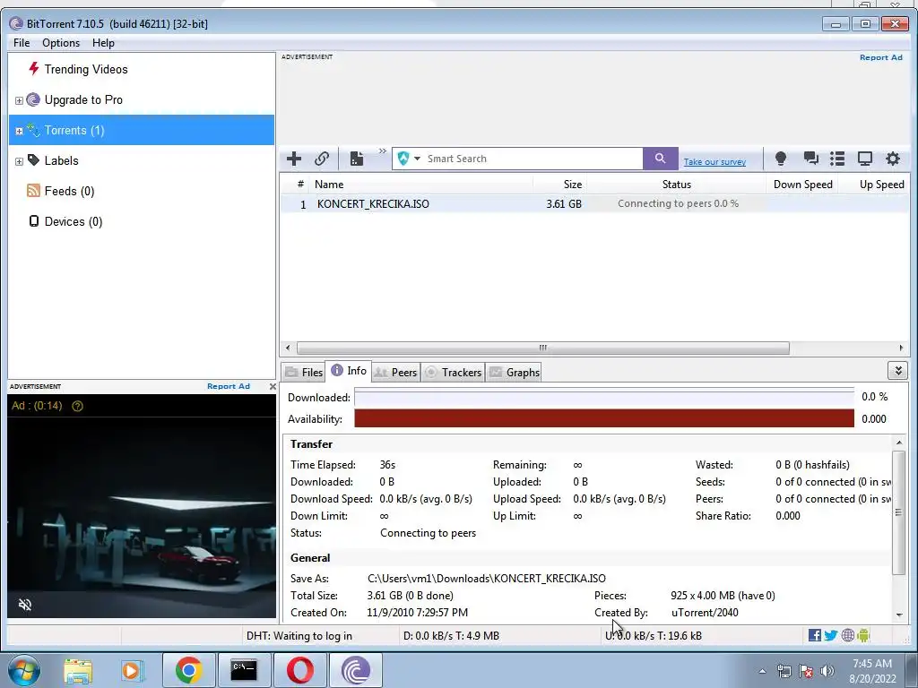
Task: Click the Facebook icon in status bar
Action: [x=814, y=635]
